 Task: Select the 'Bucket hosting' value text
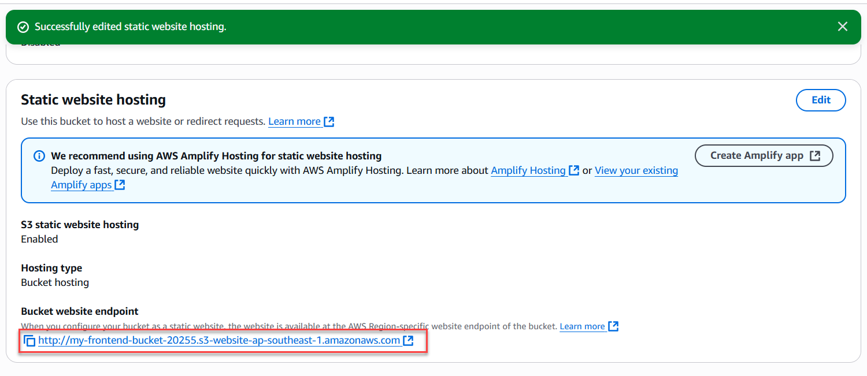coord(55,282)
